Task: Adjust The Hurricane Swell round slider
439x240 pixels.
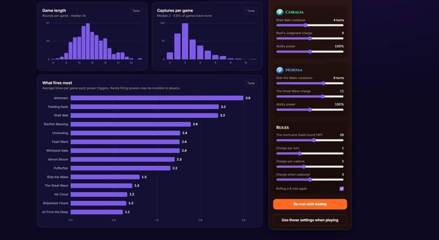Action: click(x=310, y=140)
